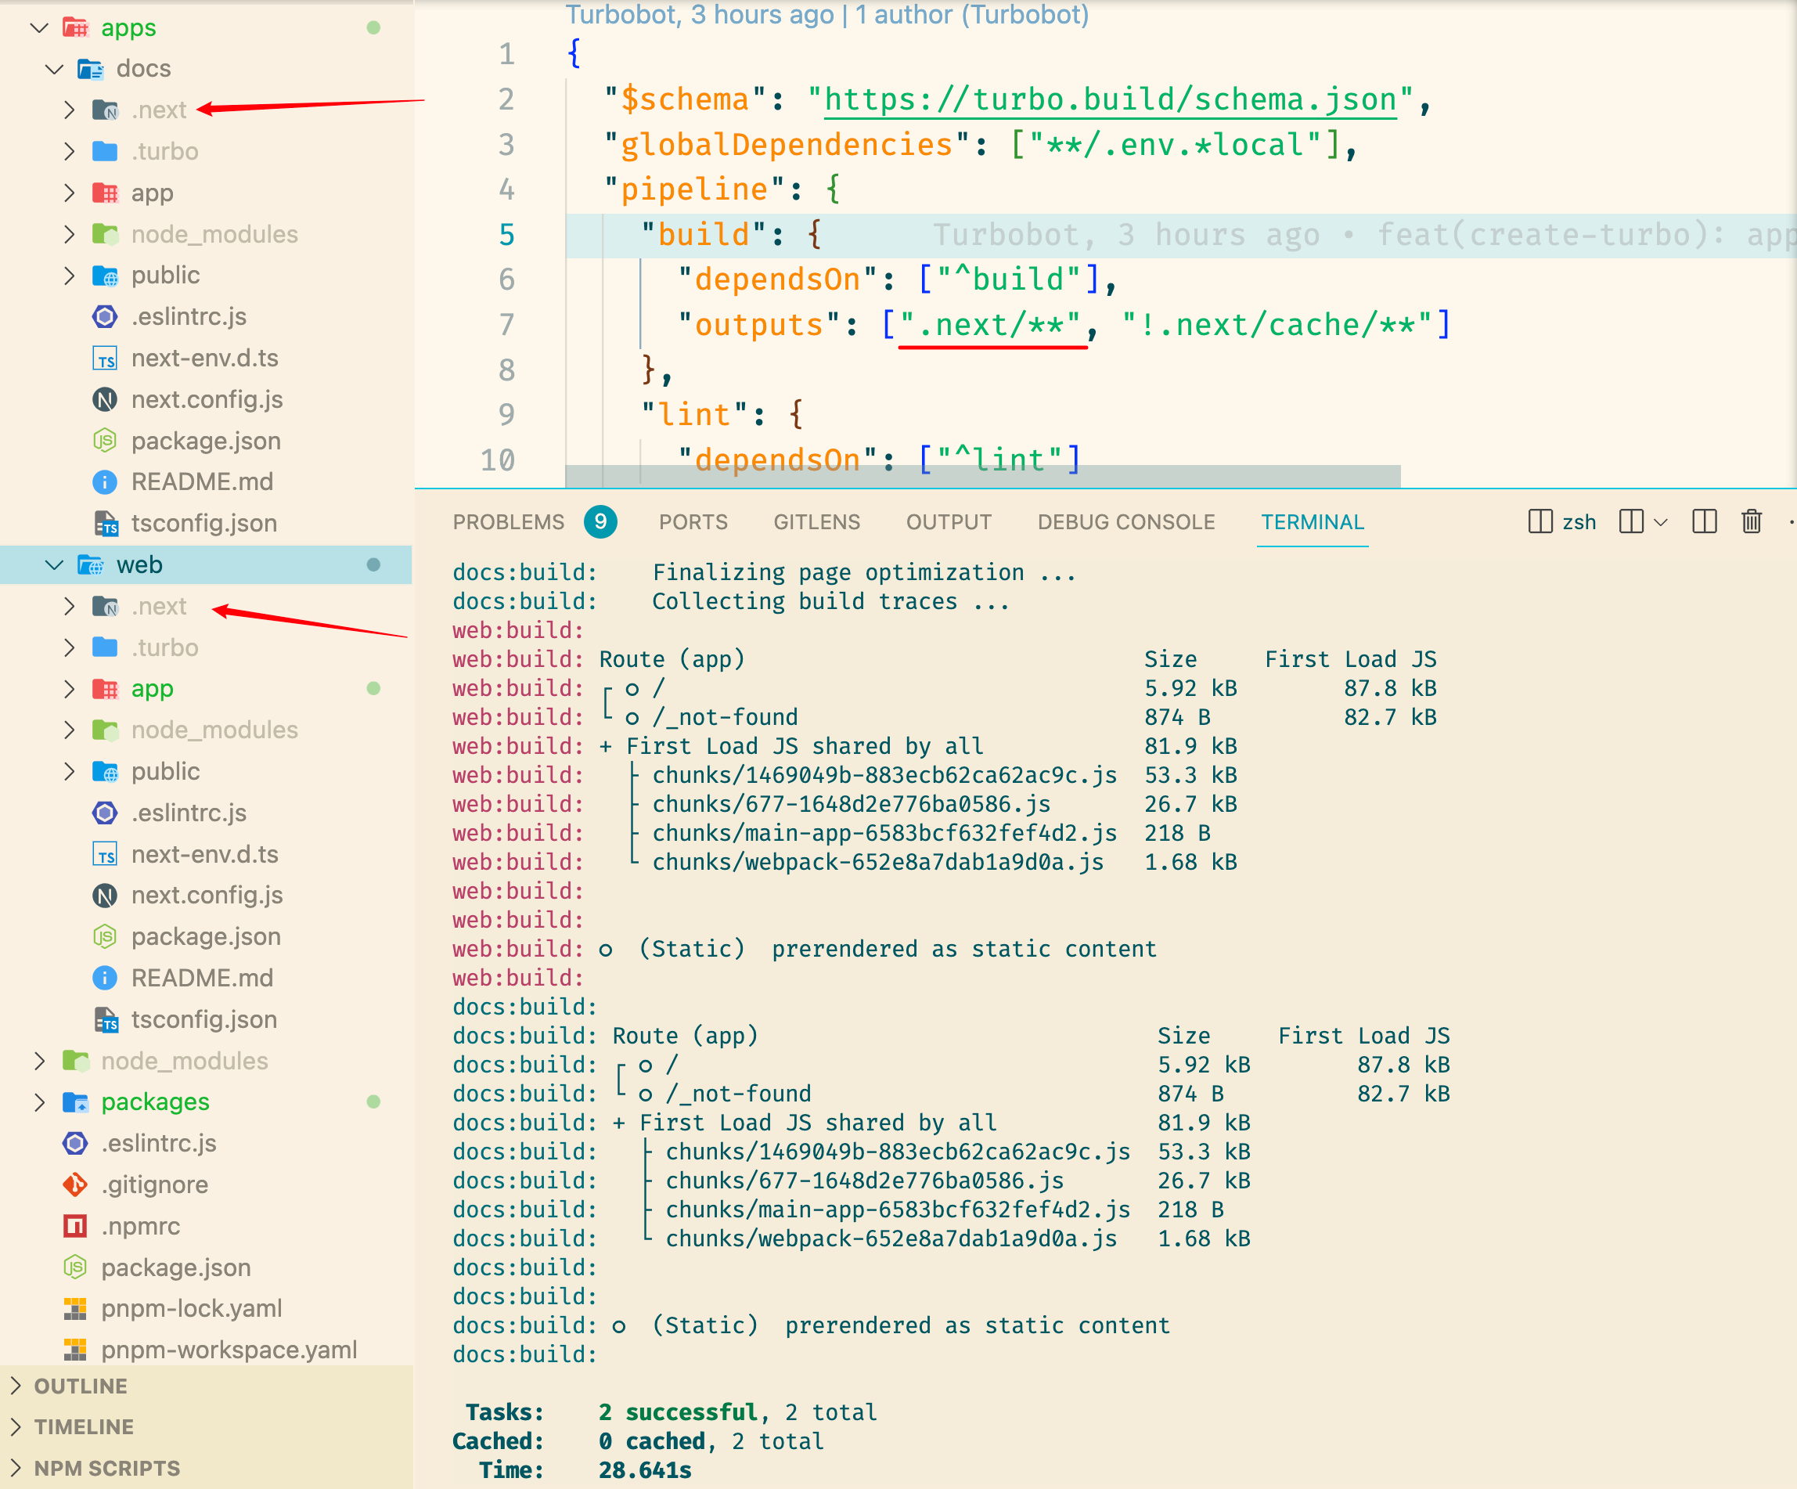Click the Turbobot author codelens text
The height and width of the screenshot is (1489, 1797).
[826, 15]
